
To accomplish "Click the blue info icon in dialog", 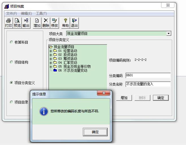I will click(x=44, y=111).
